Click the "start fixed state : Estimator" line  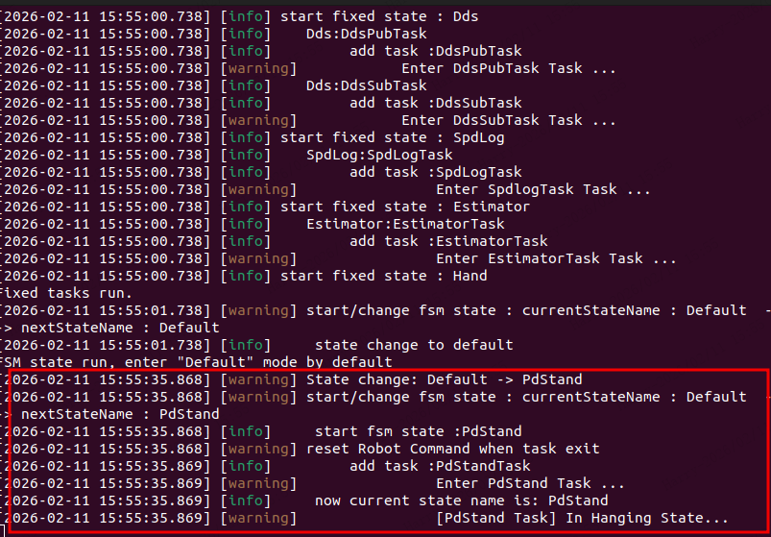(x=418, y=207)
